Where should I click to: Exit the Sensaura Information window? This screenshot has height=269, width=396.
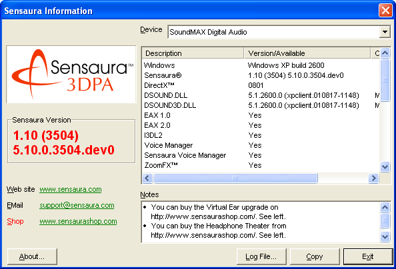368,256
